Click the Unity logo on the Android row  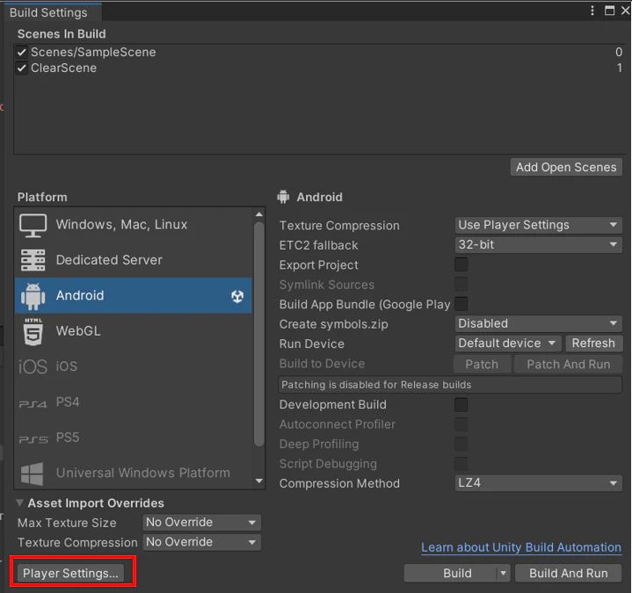coord(237,297)
